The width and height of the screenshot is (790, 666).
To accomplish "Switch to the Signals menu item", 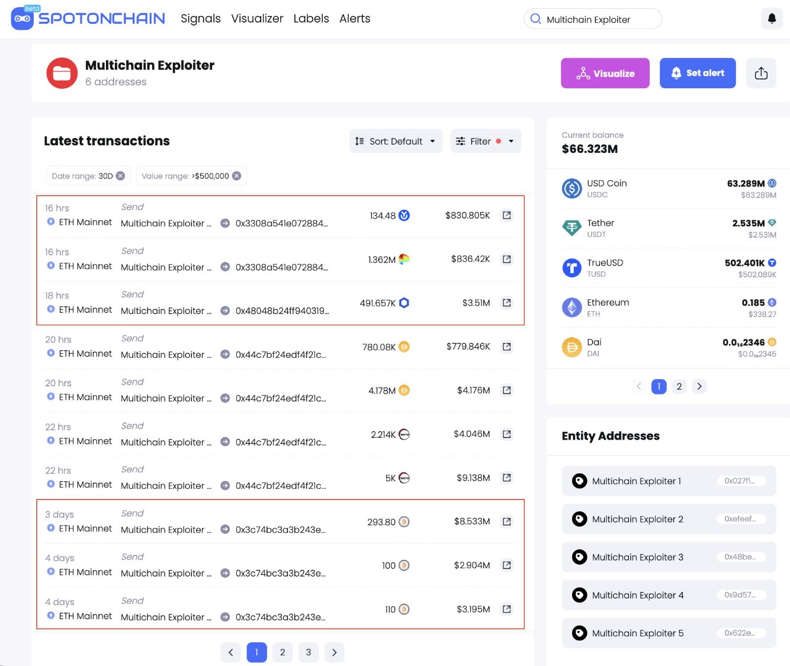I will [200, 18].
